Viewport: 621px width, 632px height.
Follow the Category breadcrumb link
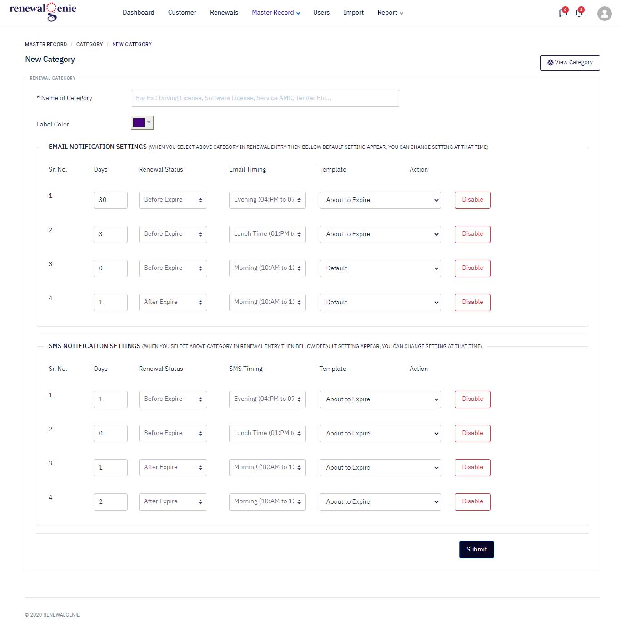tap(90, 45)
